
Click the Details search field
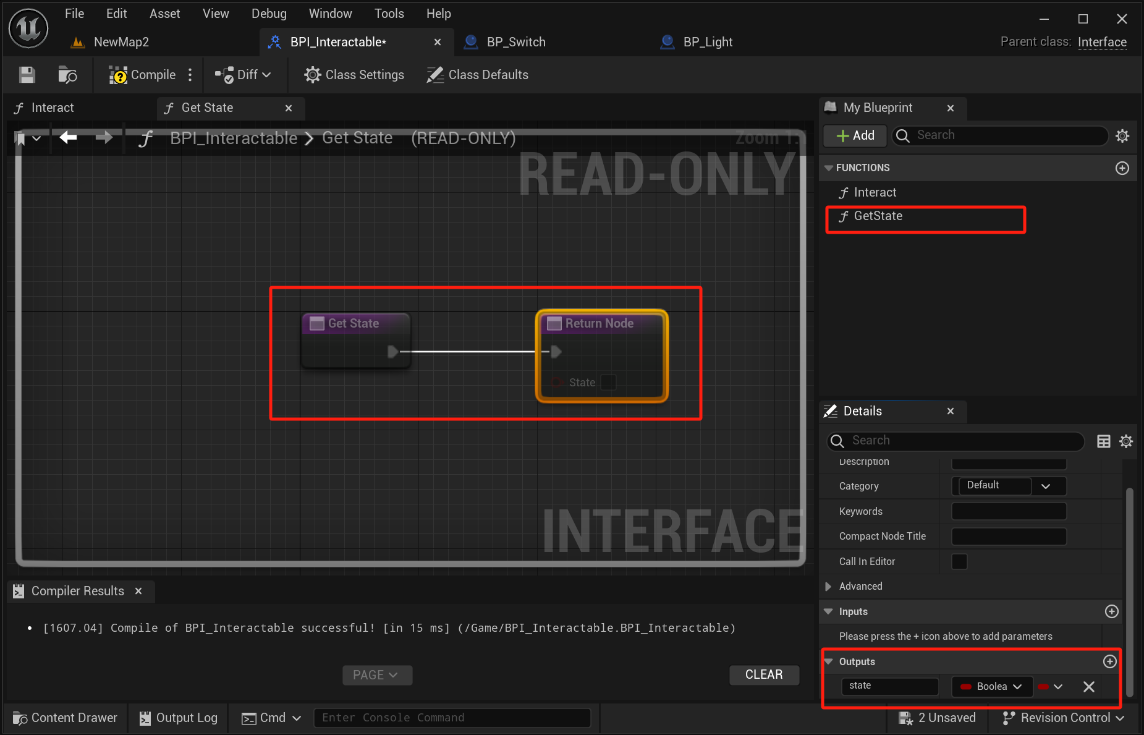pyautogui.click(x=955, y=441)
